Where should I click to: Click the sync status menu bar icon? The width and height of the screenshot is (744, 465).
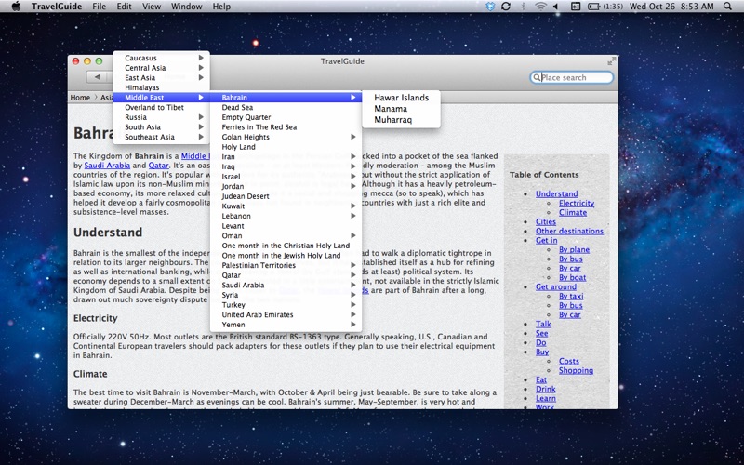(506, 7)
